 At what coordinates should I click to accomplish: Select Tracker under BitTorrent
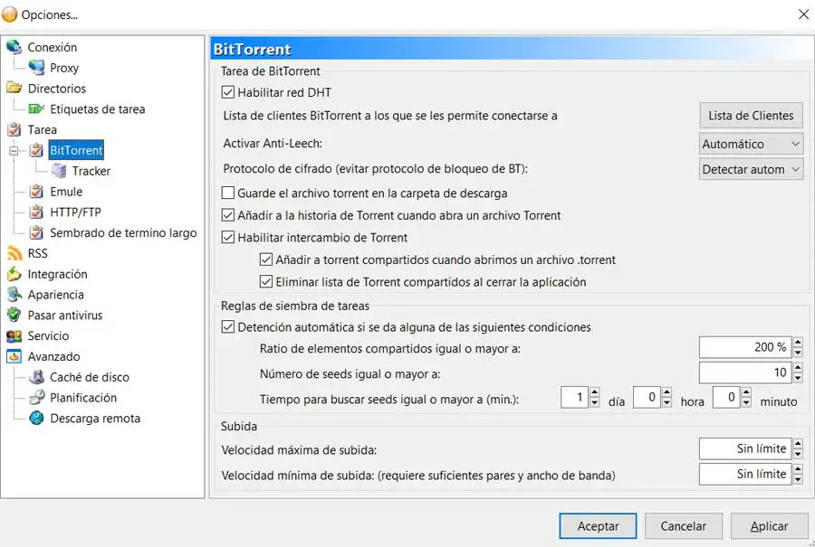91,171
